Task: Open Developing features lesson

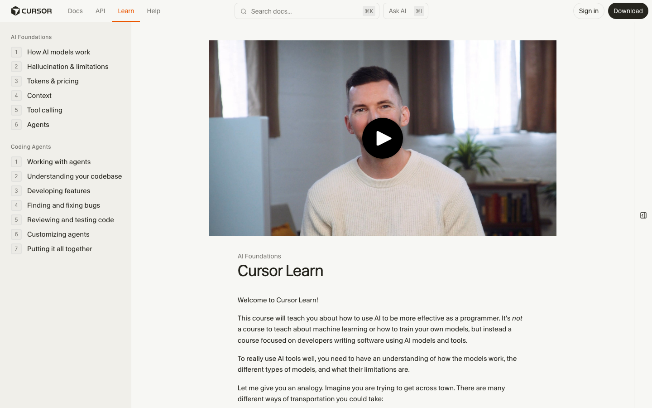Action: [x=58, y=191]
